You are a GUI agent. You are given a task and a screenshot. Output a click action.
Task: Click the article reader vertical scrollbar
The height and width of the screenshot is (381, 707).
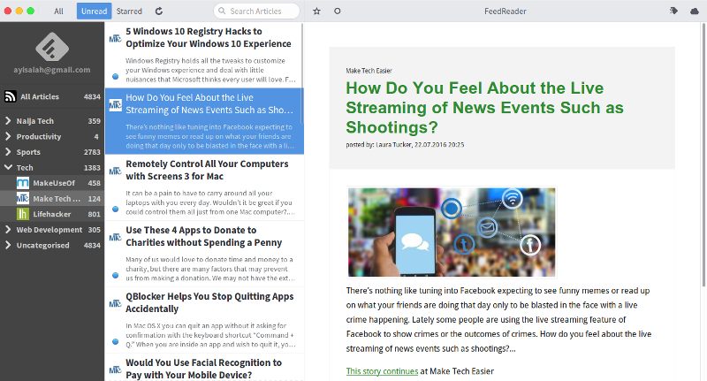click(x=703, y=154)
